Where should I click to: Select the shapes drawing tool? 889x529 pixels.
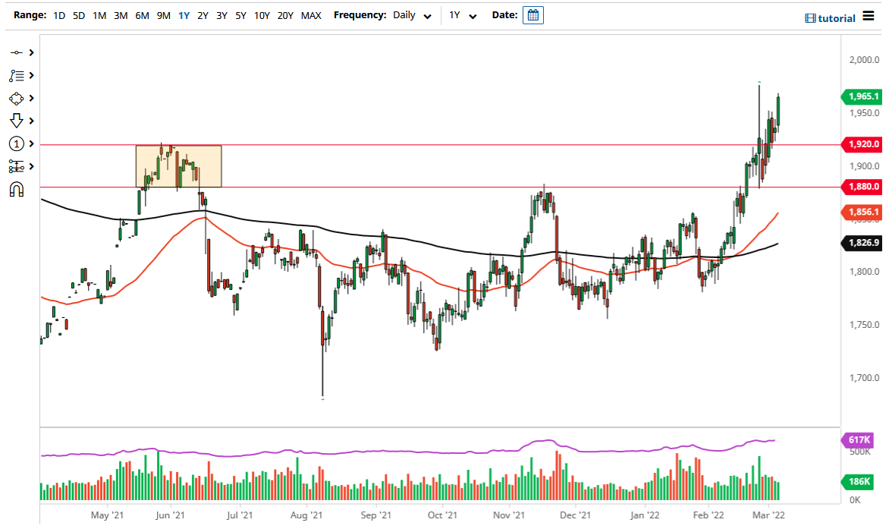click(17, 99)
